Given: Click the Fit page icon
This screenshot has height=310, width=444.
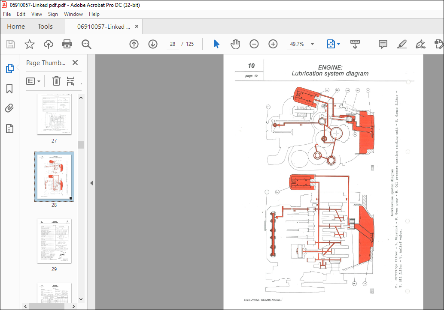Looking at the screenshot, I should [331, 44].
